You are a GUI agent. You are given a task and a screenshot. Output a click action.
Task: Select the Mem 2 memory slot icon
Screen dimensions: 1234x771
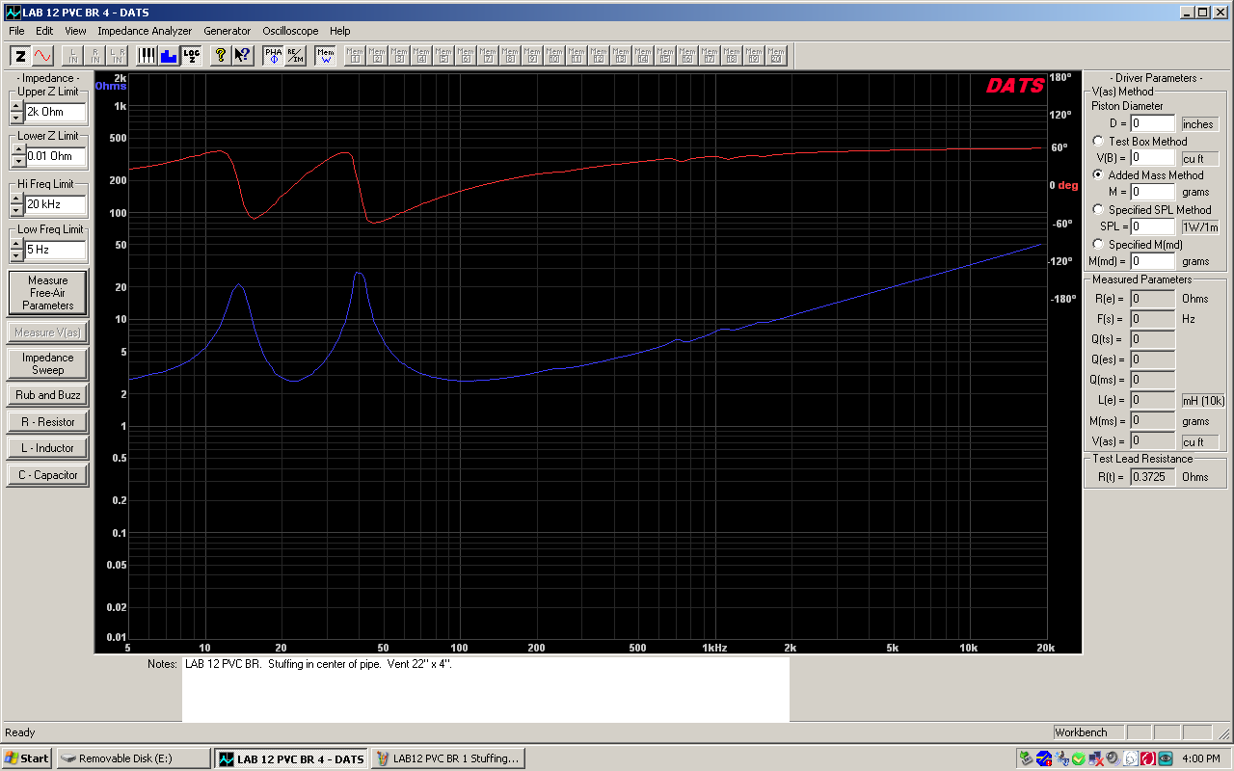[377, 56]
